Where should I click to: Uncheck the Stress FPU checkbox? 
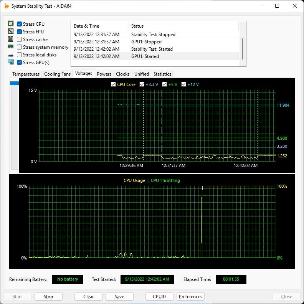tap(19, 31)
